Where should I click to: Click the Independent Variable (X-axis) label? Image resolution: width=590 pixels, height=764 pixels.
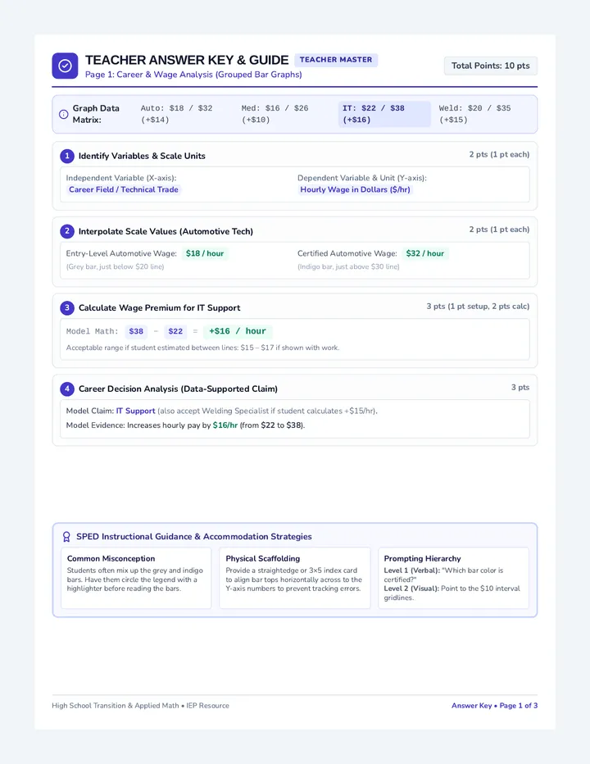coord(121,178)
